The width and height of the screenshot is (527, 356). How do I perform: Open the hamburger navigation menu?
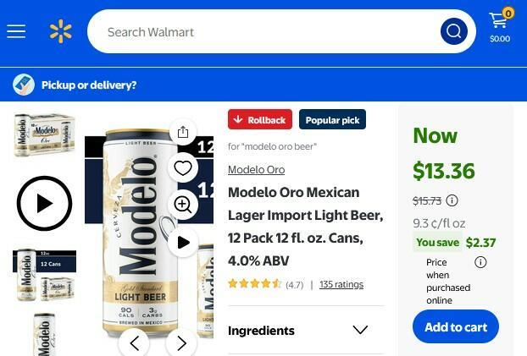(x=16, y=32)
